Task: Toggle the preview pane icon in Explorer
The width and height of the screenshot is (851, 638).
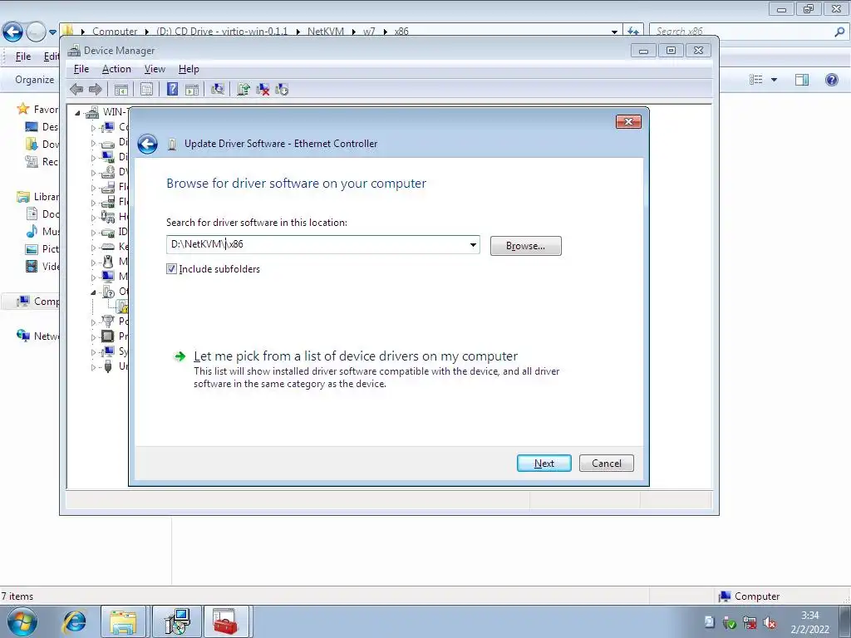Action: point(802,80)
